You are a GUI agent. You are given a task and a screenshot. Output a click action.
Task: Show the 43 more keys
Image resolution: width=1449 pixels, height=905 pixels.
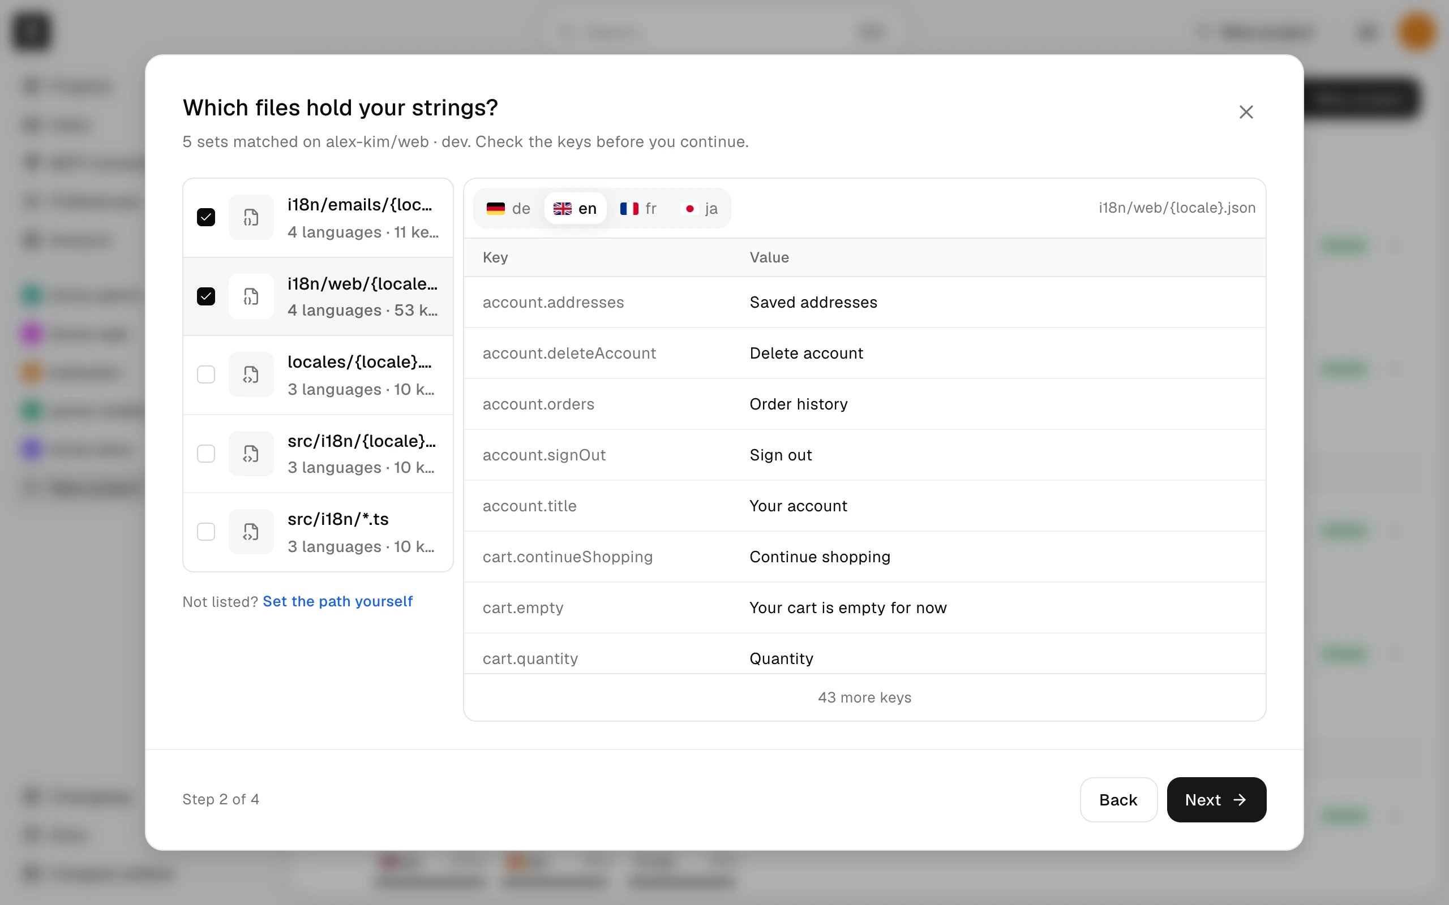[x=864, y=697]
